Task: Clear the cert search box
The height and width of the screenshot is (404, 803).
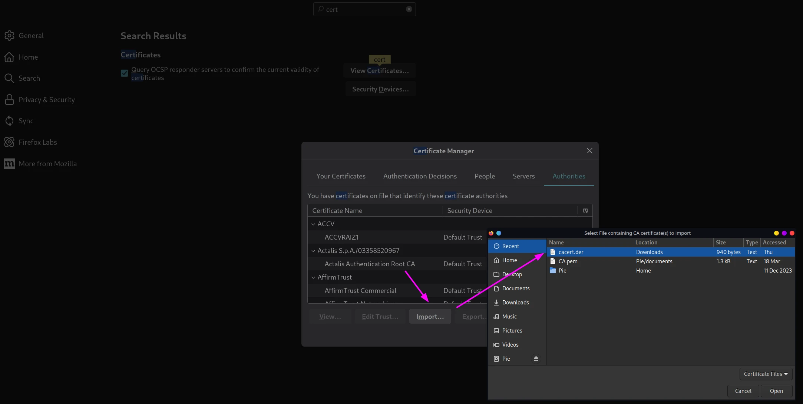Action: tap(409, 9)
